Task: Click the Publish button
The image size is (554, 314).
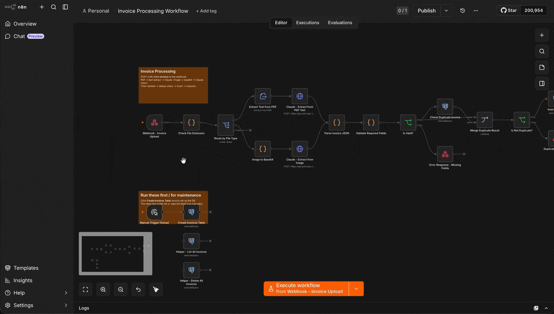Action: 427,11
